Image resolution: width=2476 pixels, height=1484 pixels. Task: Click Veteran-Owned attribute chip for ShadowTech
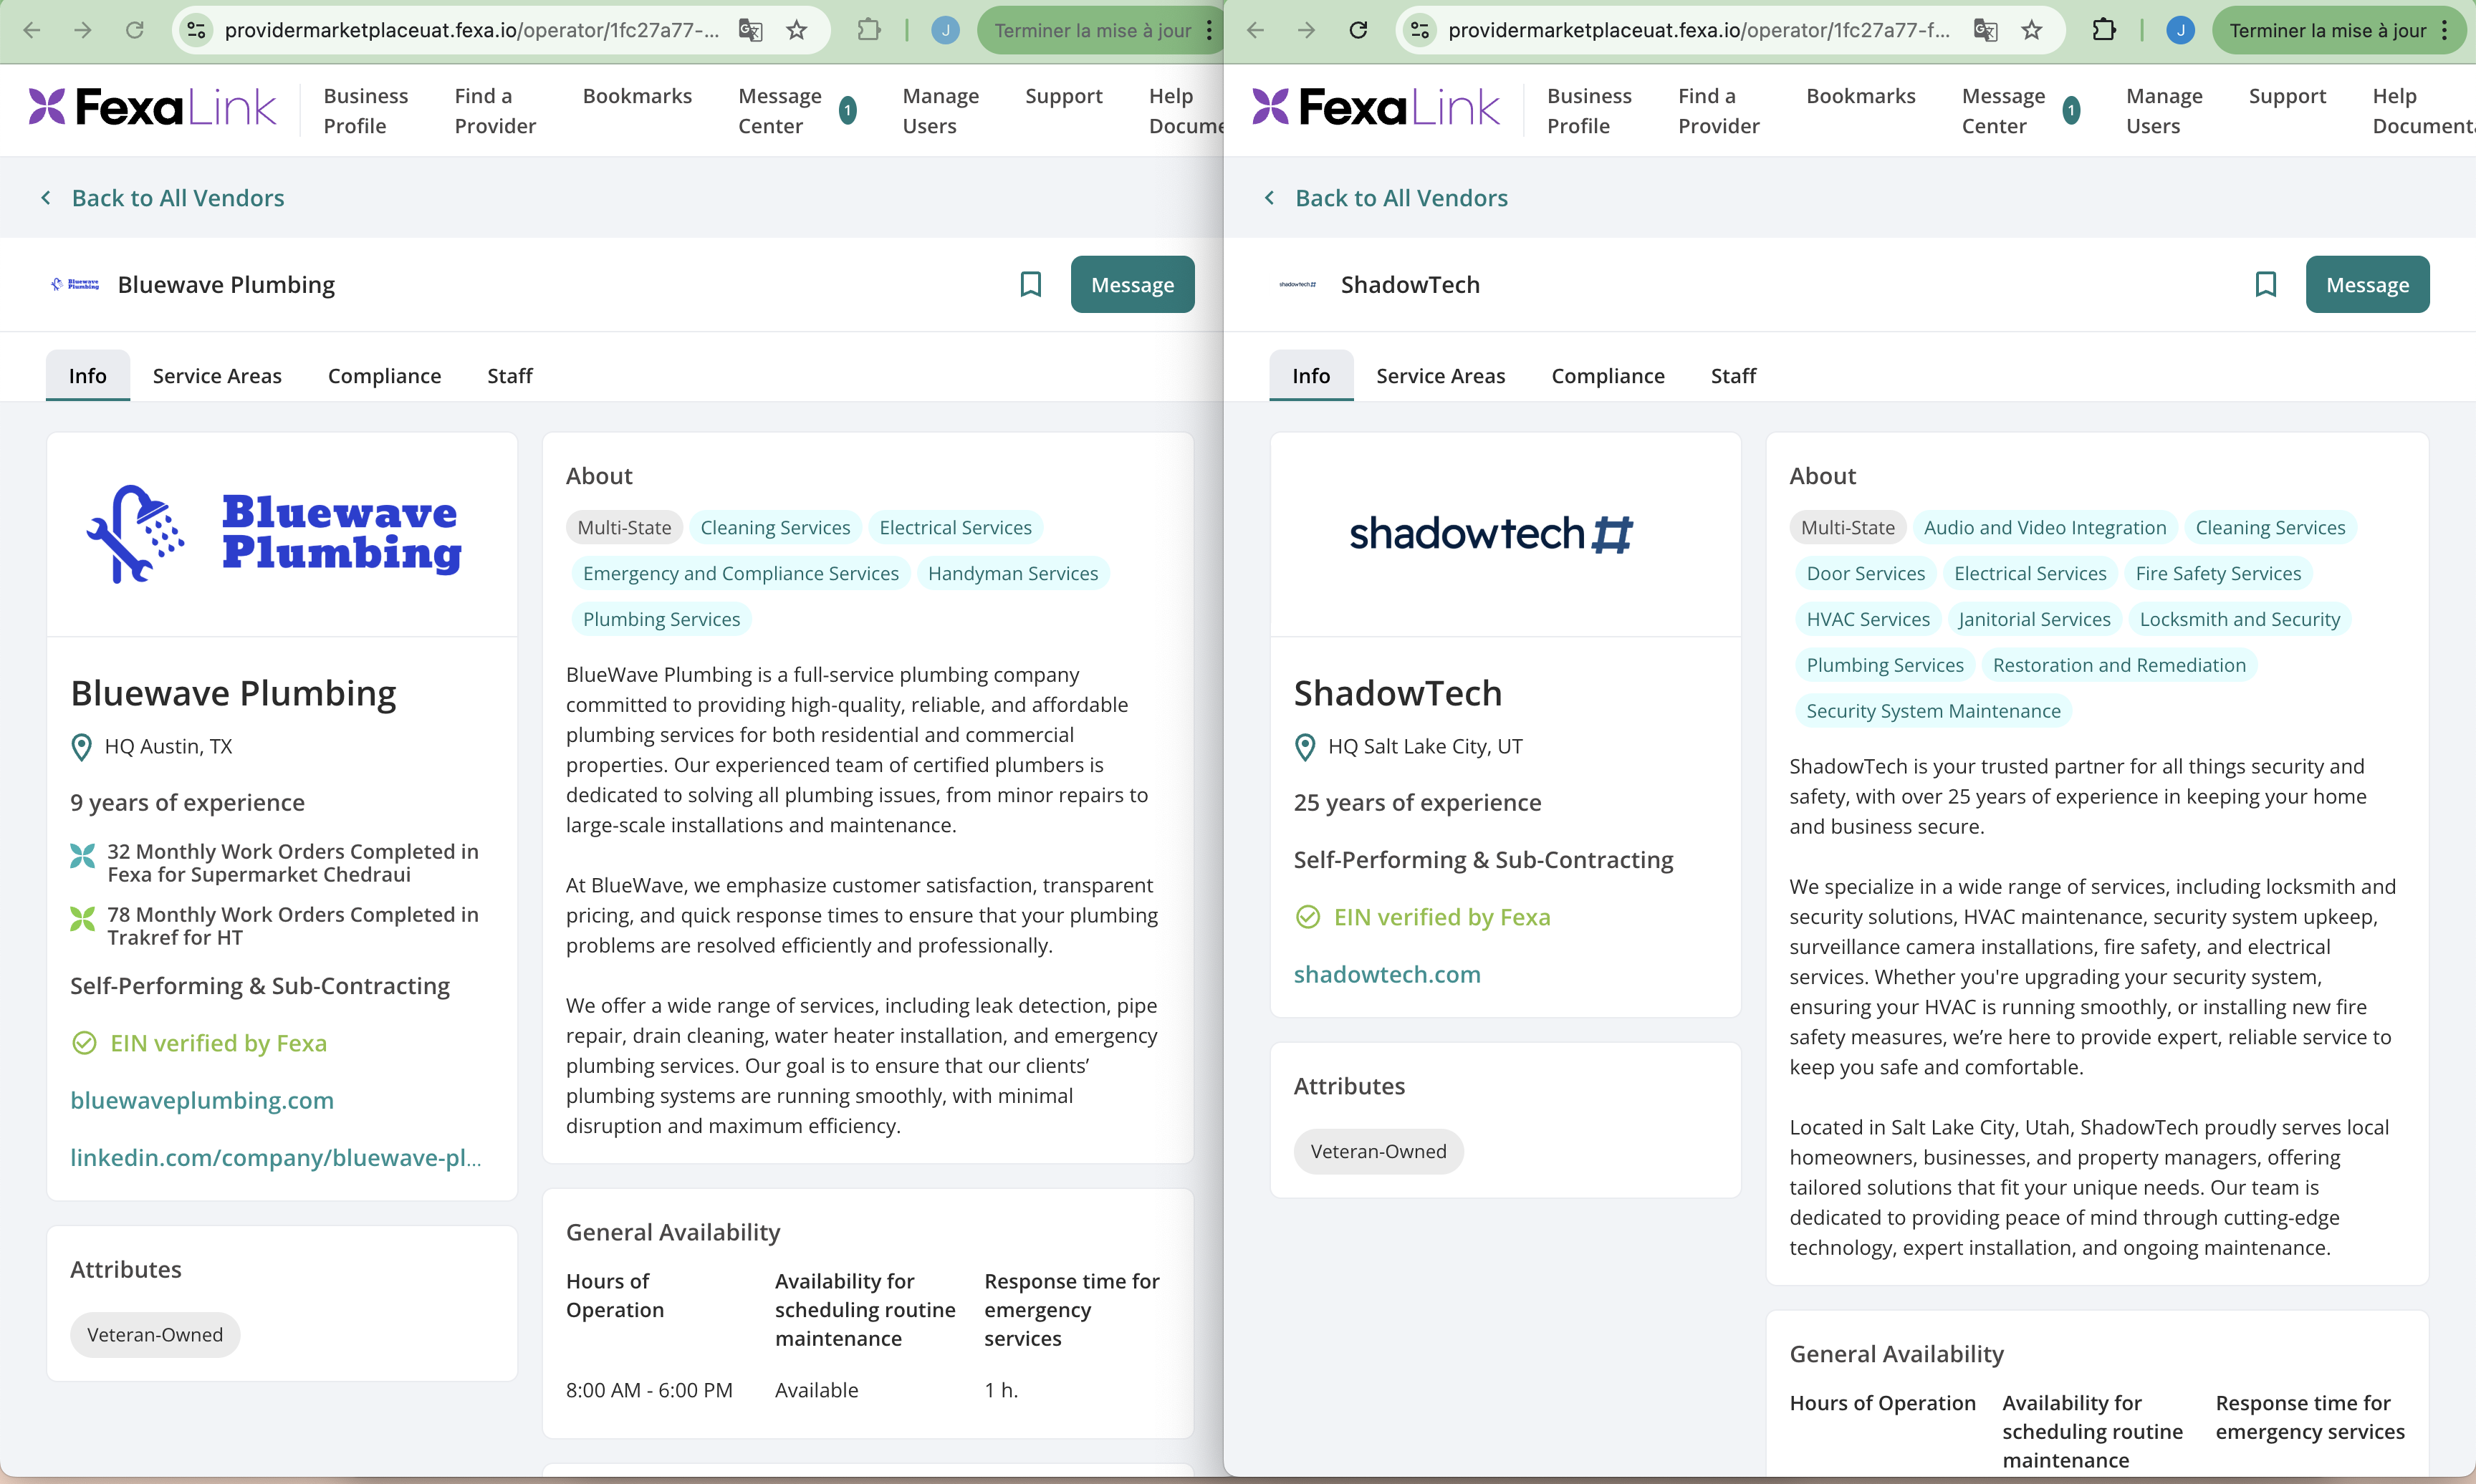pos(1378,1152)
